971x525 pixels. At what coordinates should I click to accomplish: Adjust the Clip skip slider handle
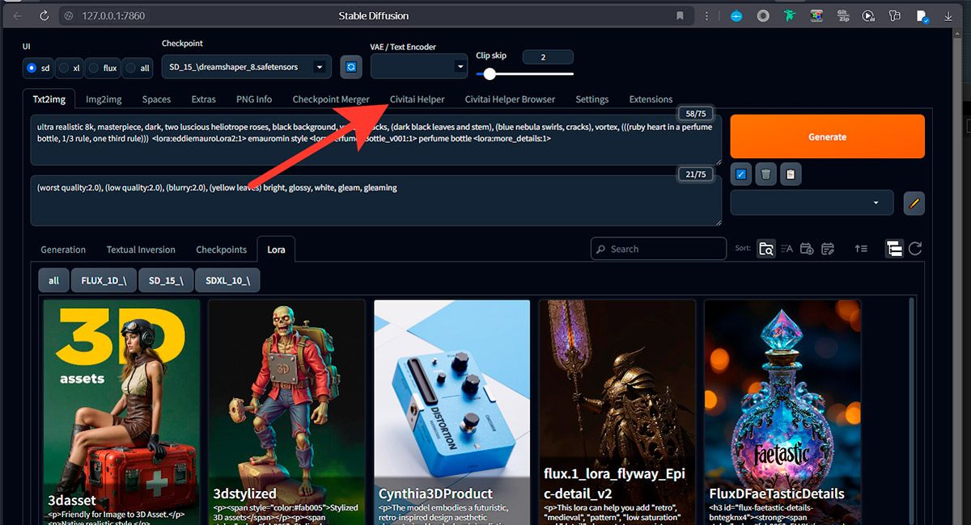488,74
